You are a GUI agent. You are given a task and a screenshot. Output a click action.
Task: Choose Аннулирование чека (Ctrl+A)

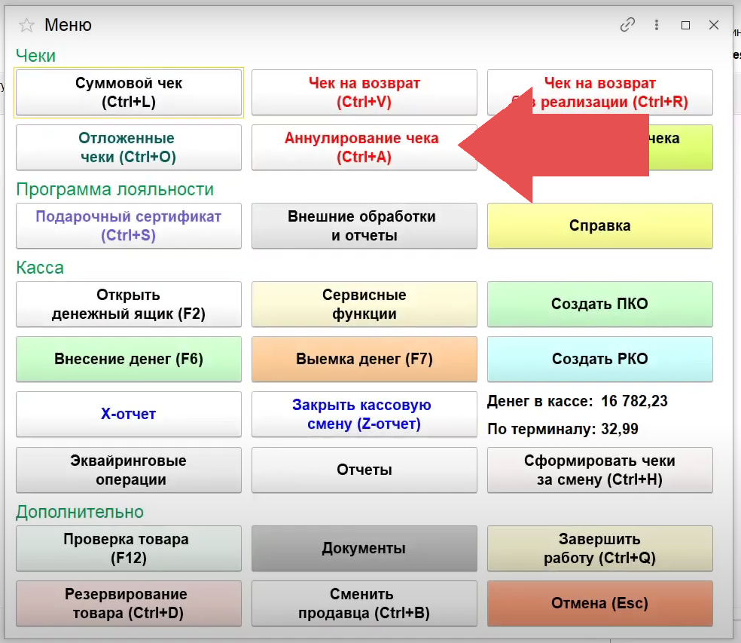pos(360,148)
